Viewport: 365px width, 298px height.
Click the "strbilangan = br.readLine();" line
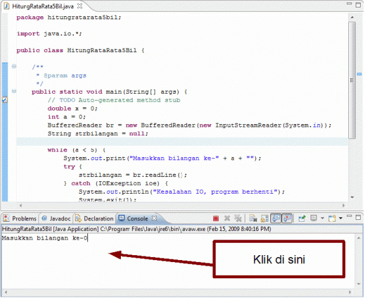(x=133, y=175)
